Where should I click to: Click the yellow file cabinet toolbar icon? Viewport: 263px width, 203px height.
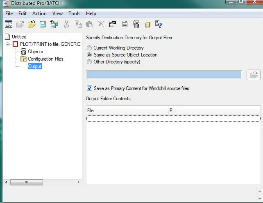(148, 25)
